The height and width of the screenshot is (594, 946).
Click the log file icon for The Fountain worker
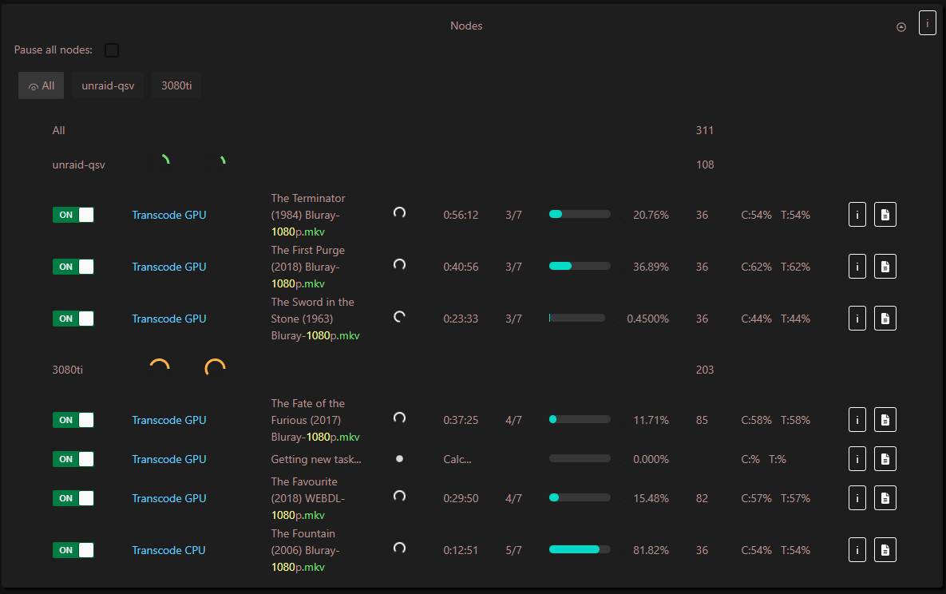click(x=885, y=549)
